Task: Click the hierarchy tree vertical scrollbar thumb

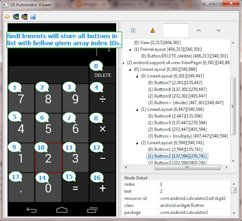Action: tap(233, 106)
